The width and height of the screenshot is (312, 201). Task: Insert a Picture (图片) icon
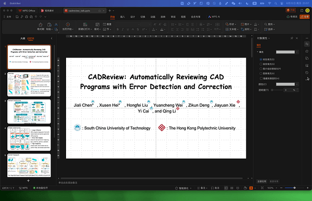tap(242, 24)
